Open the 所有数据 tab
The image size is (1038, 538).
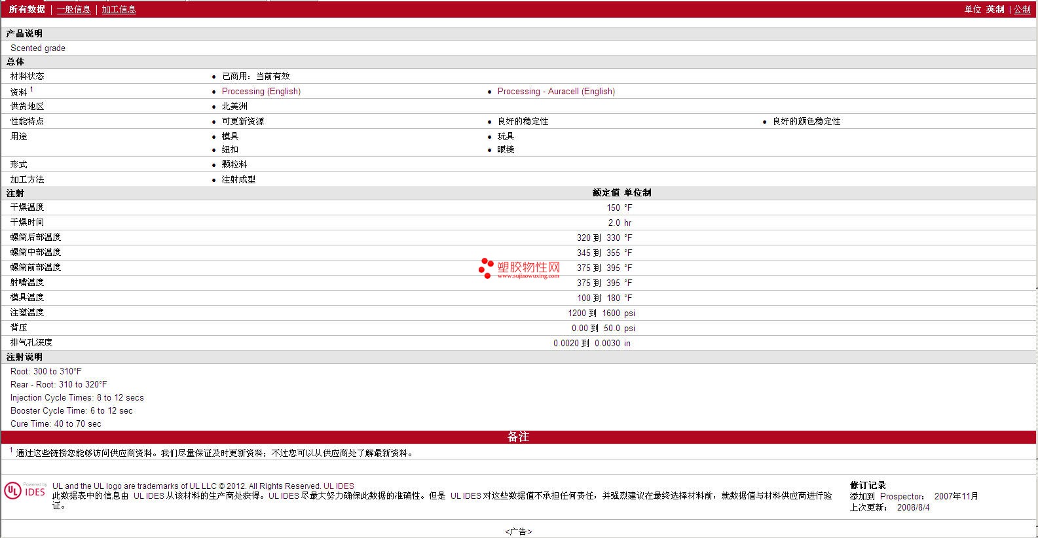click(x=27, y=10)
